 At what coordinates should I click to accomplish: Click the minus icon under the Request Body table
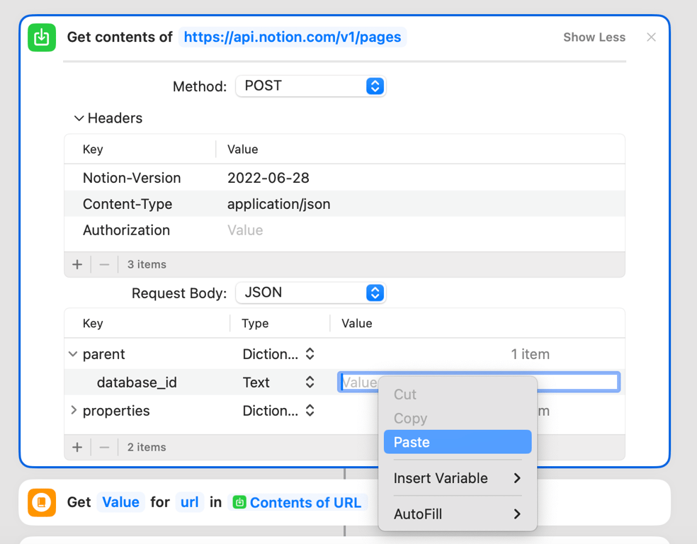(104, 447)
